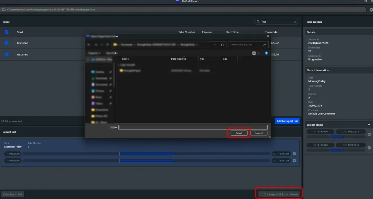Click the folder icon beside the data path

coord(4,10)
